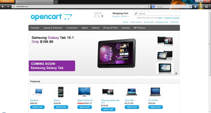Click the MacBook product image
The image size is (211, 113).
(37, 92)
